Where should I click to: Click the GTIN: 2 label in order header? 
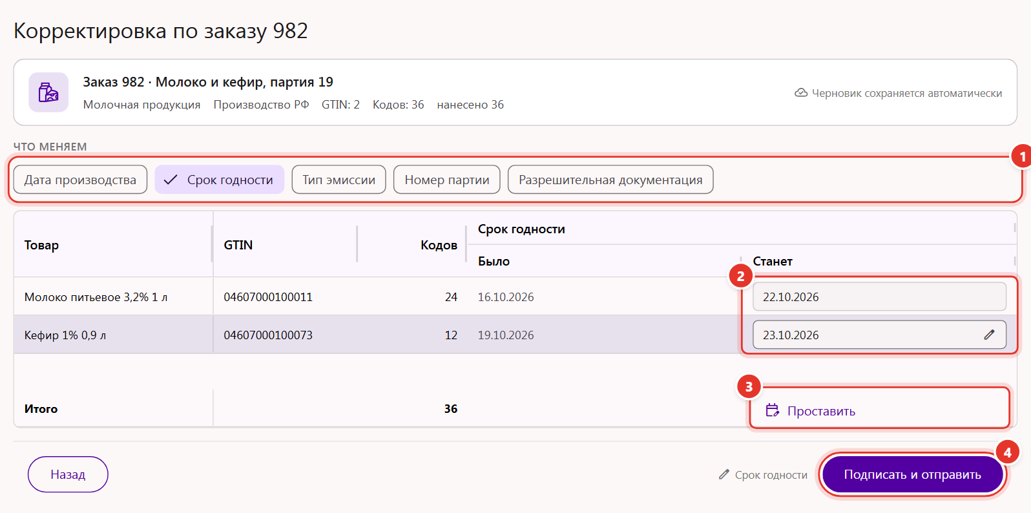pyautogui.click(x=340, y=105)
